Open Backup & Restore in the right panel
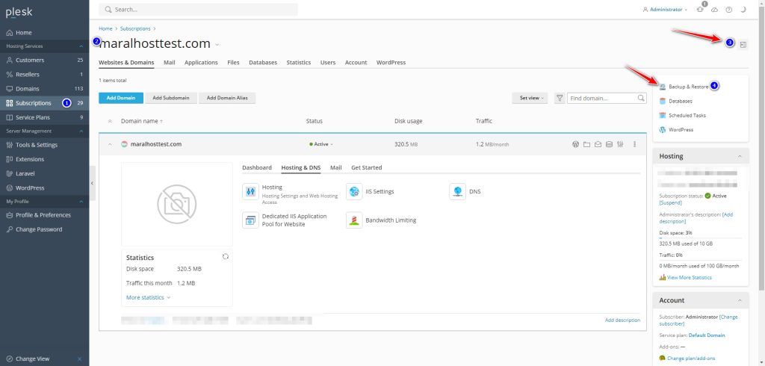 click(x=688, y=87)
